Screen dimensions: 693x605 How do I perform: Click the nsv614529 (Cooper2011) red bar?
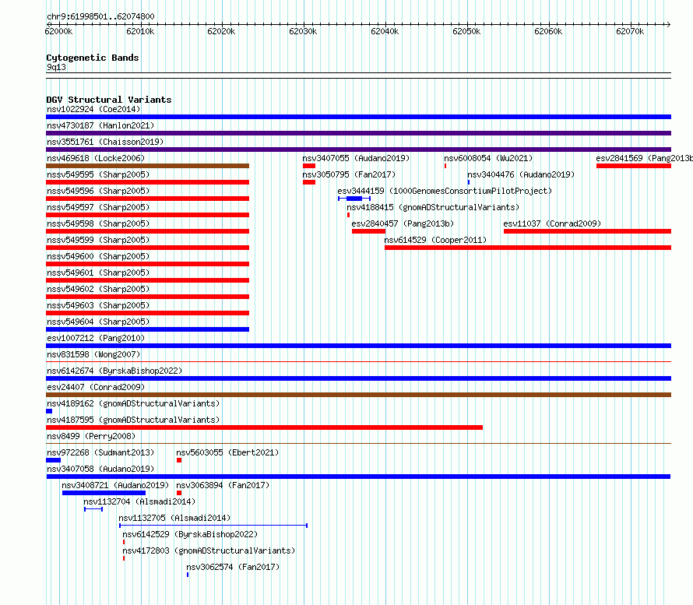528,248
